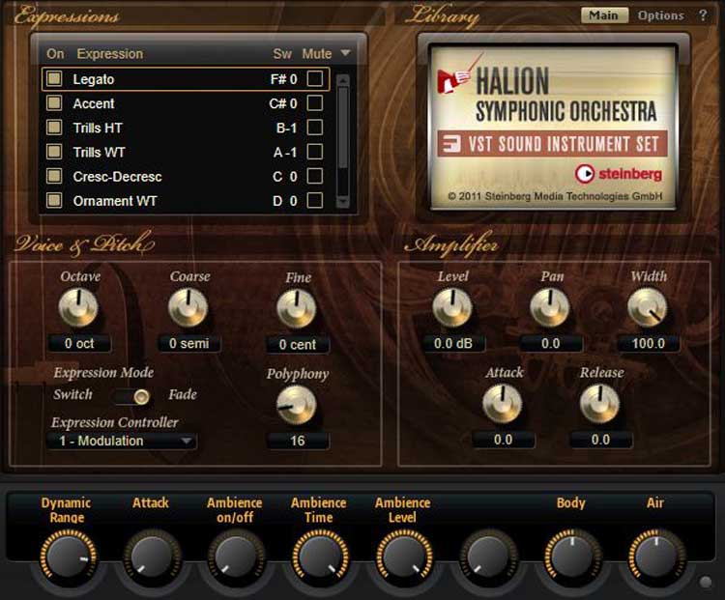725x600 pixels.
Task: Click the Width 100.0 value field
Action: [x=649, y=343]
